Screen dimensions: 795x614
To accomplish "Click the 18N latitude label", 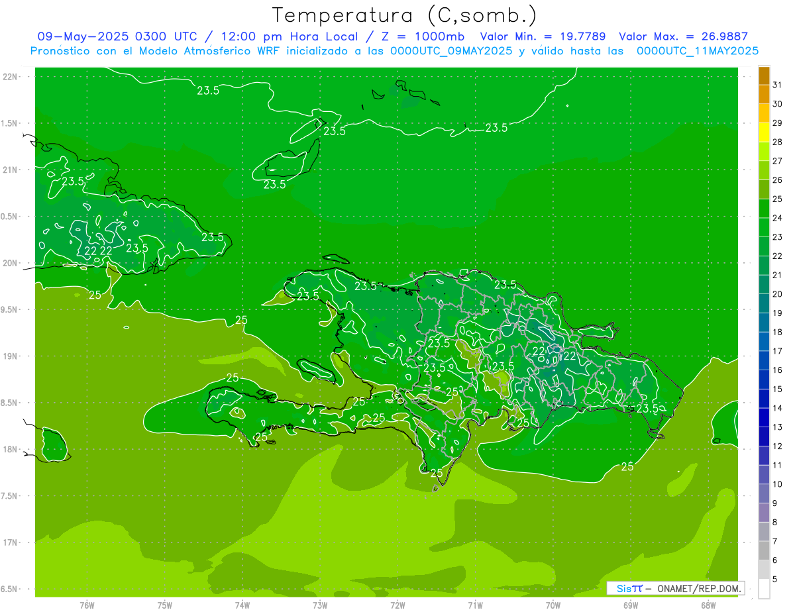I will [x=10, y=449].
